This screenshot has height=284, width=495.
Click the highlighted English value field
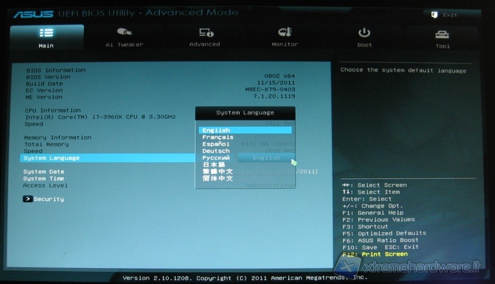point(266,158)
